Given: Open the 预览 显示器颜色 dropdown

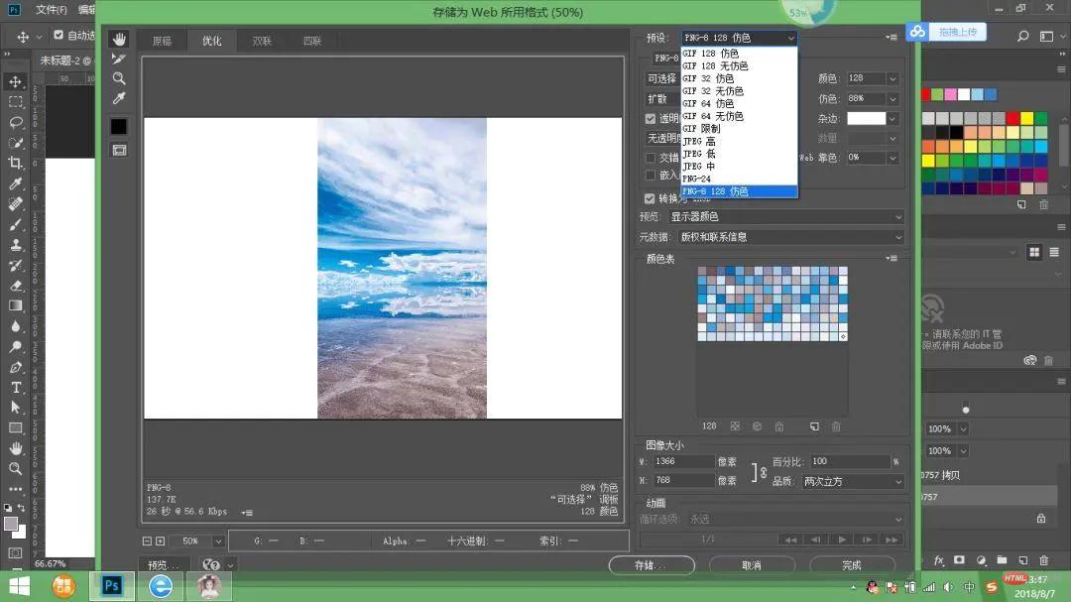Looking at the screenshot, I should (786, 216).
